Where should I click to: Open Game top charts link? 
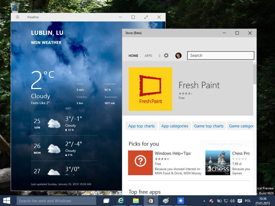click(x=209, y=126)
